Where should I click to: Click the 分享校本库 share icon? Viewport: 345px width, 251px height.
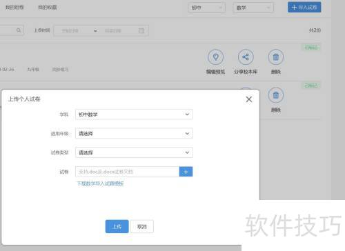point(246,57)
